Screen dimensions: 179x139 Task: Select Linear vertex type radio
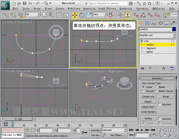[x=143, y=87]
